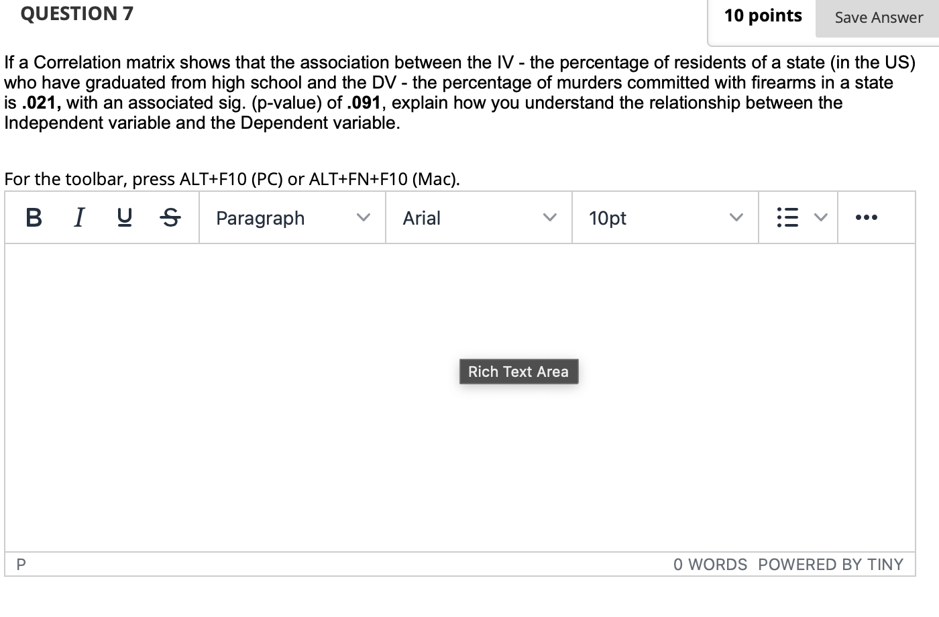Expand the Paragraph dropdown chevron
Image resolution: width=939 pixels, height=617 pixels.
click(x=364, y=217)
